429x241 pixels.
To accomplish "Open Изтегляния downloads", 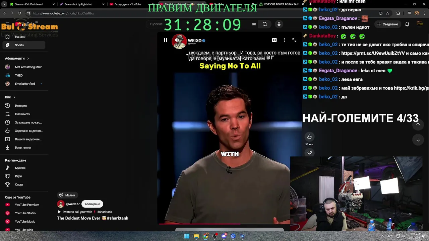I will click(x=23, y=148).
